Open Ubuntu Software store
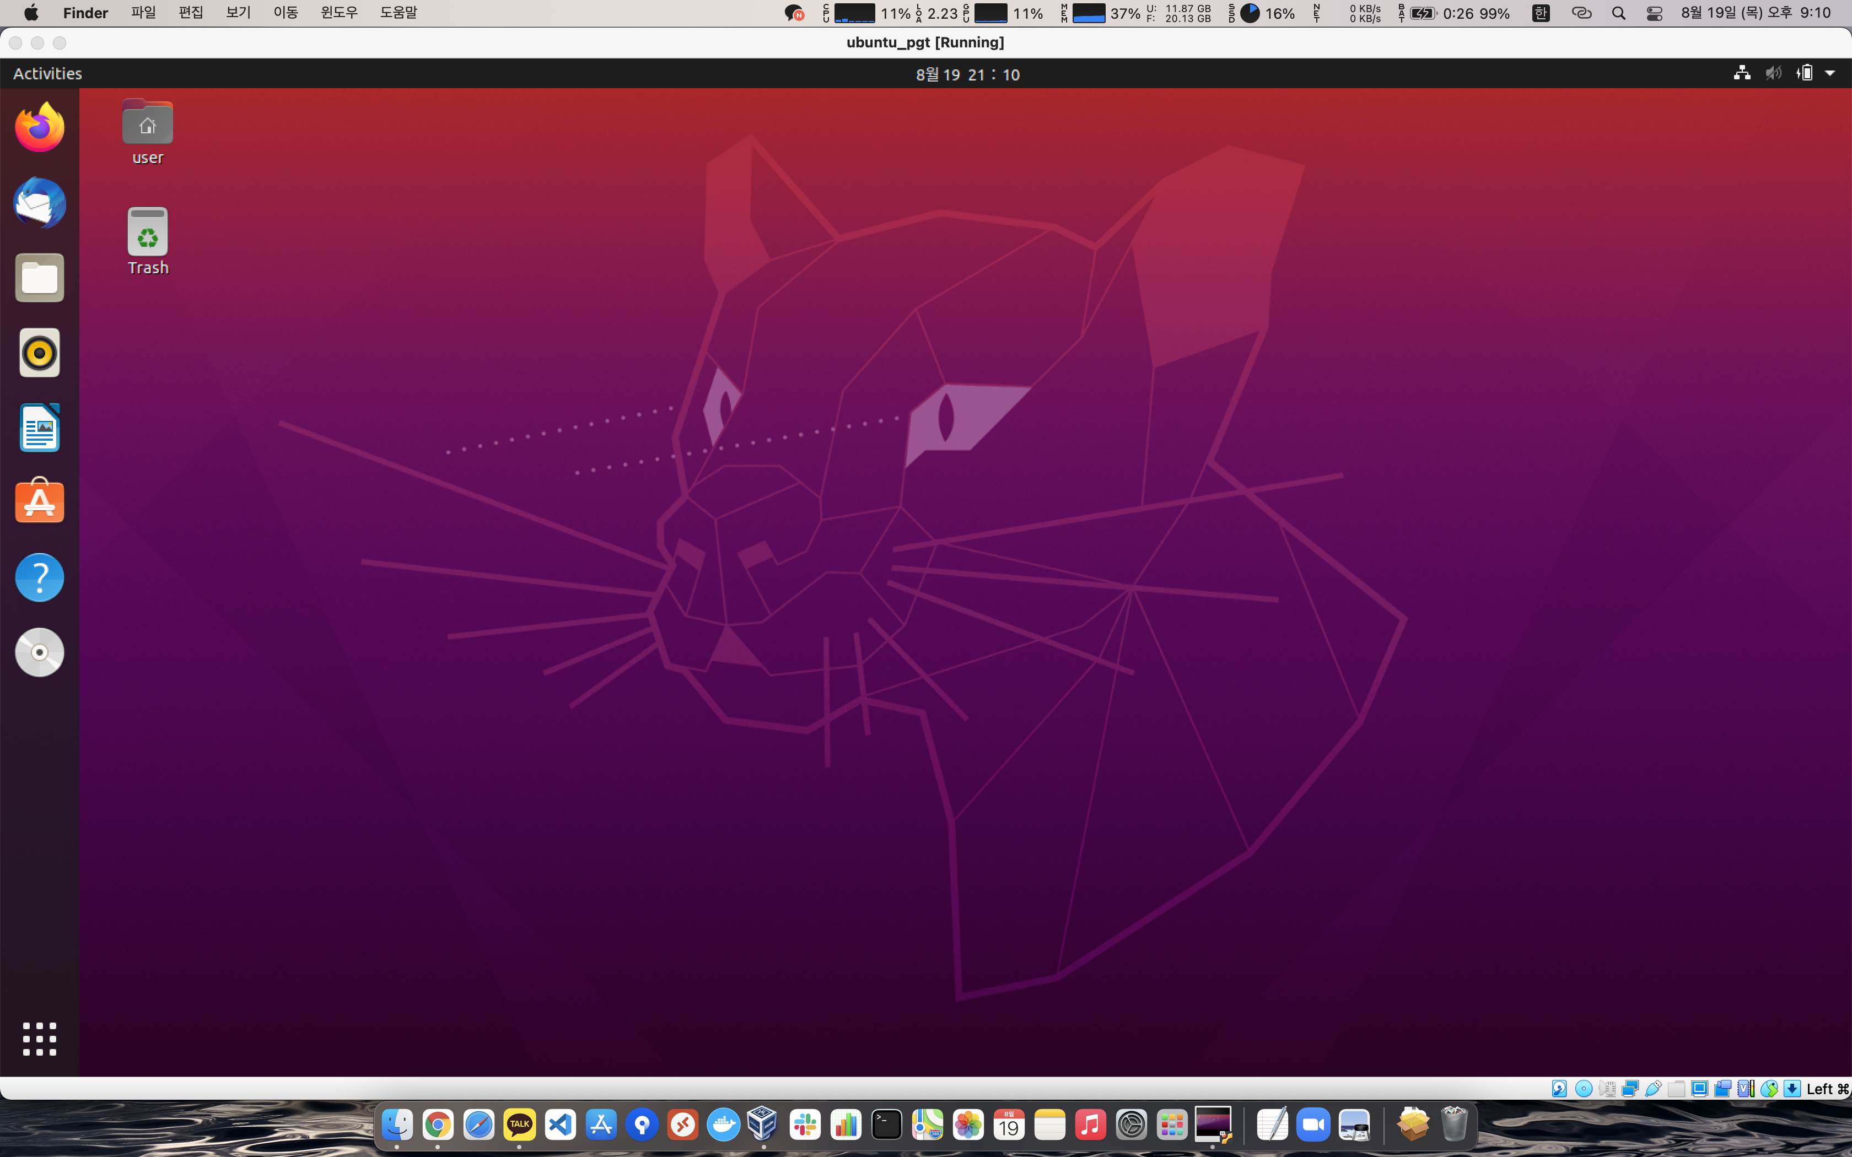This screenshot has height=1157, width=1852. (40, 502)
